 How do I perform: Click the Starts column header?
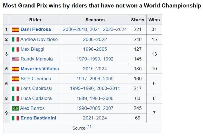coord(138,20)
